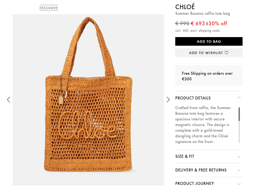Expand Size & Fit using its chevron
The image size is (259, 190).
click(239, 157)
